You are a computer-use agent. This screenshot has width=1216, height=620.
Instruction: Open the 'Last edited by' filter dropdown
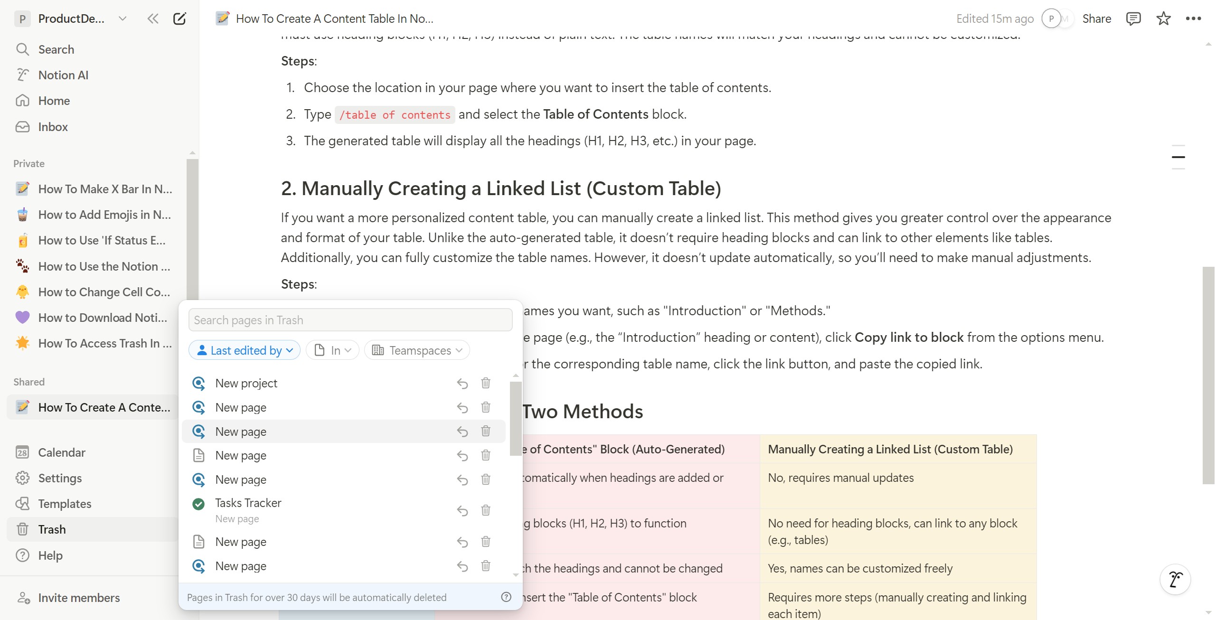245,350
